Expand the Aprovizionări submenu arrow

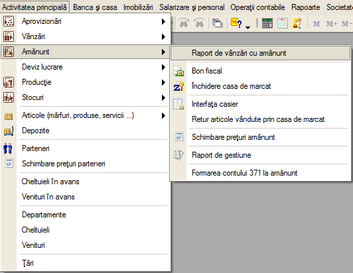click(163, 22)
